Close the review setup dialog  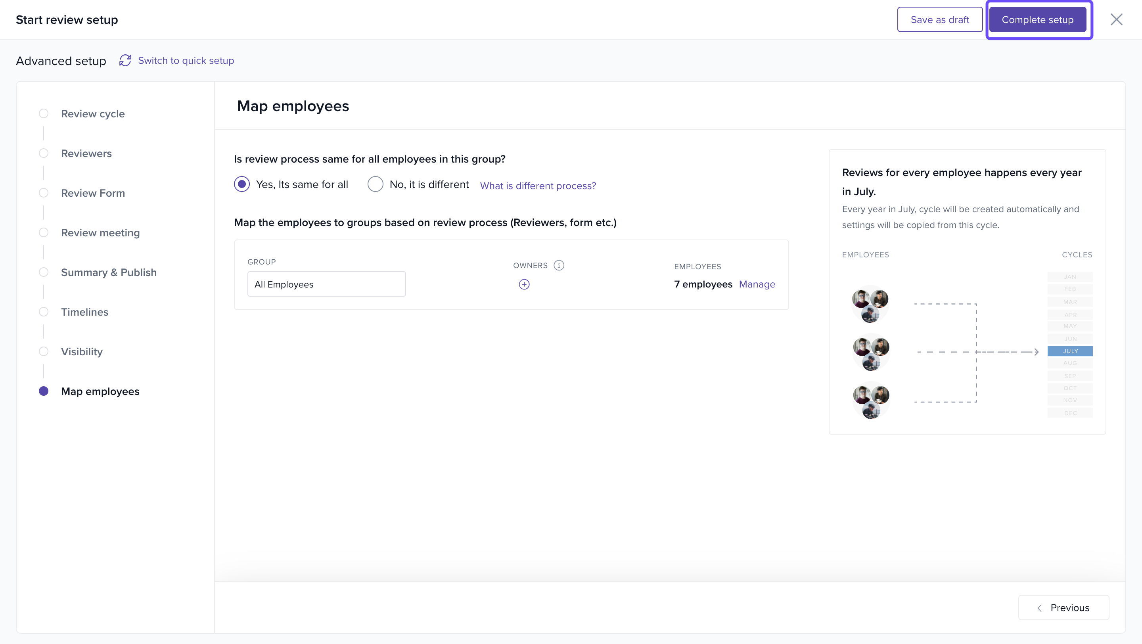pyautogui.click(x=1116, y=19)
